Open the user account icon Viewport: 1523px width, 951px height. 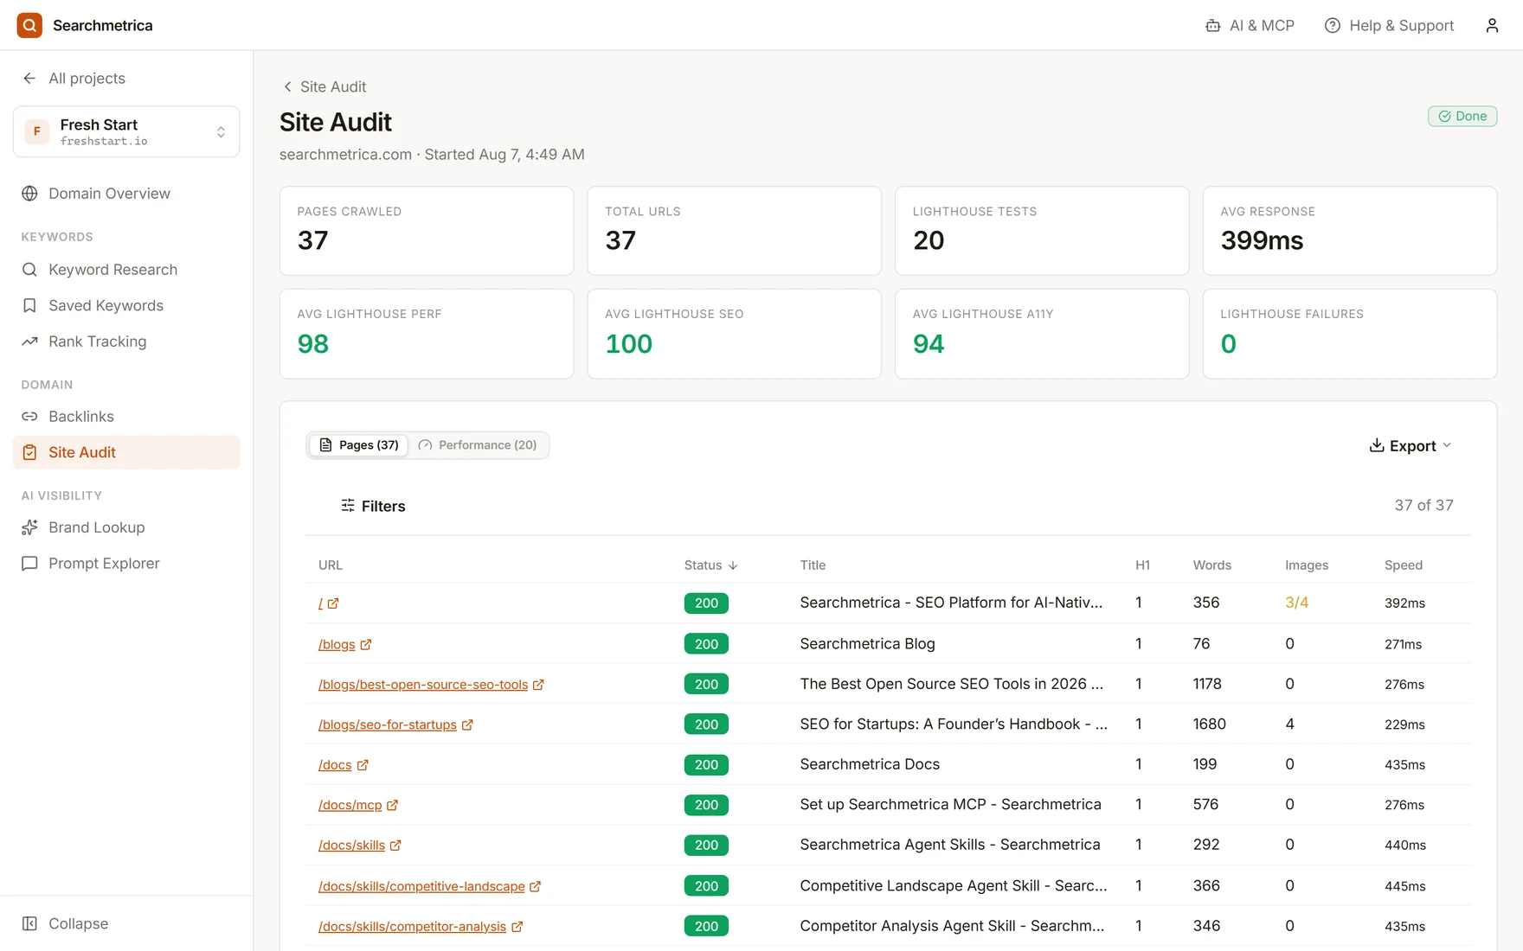[x=1492, y=26]
